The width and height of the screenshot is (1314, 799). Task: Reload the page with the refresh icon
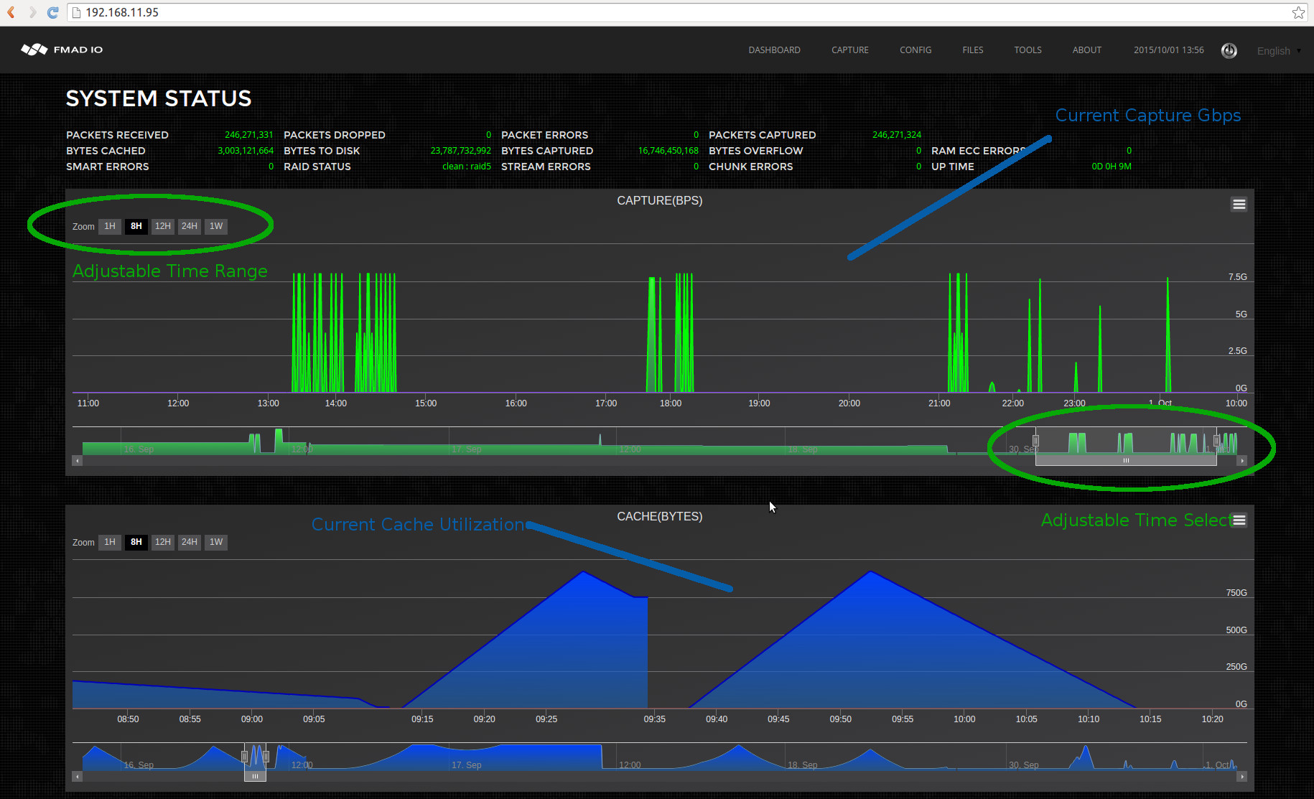[52, 11]
